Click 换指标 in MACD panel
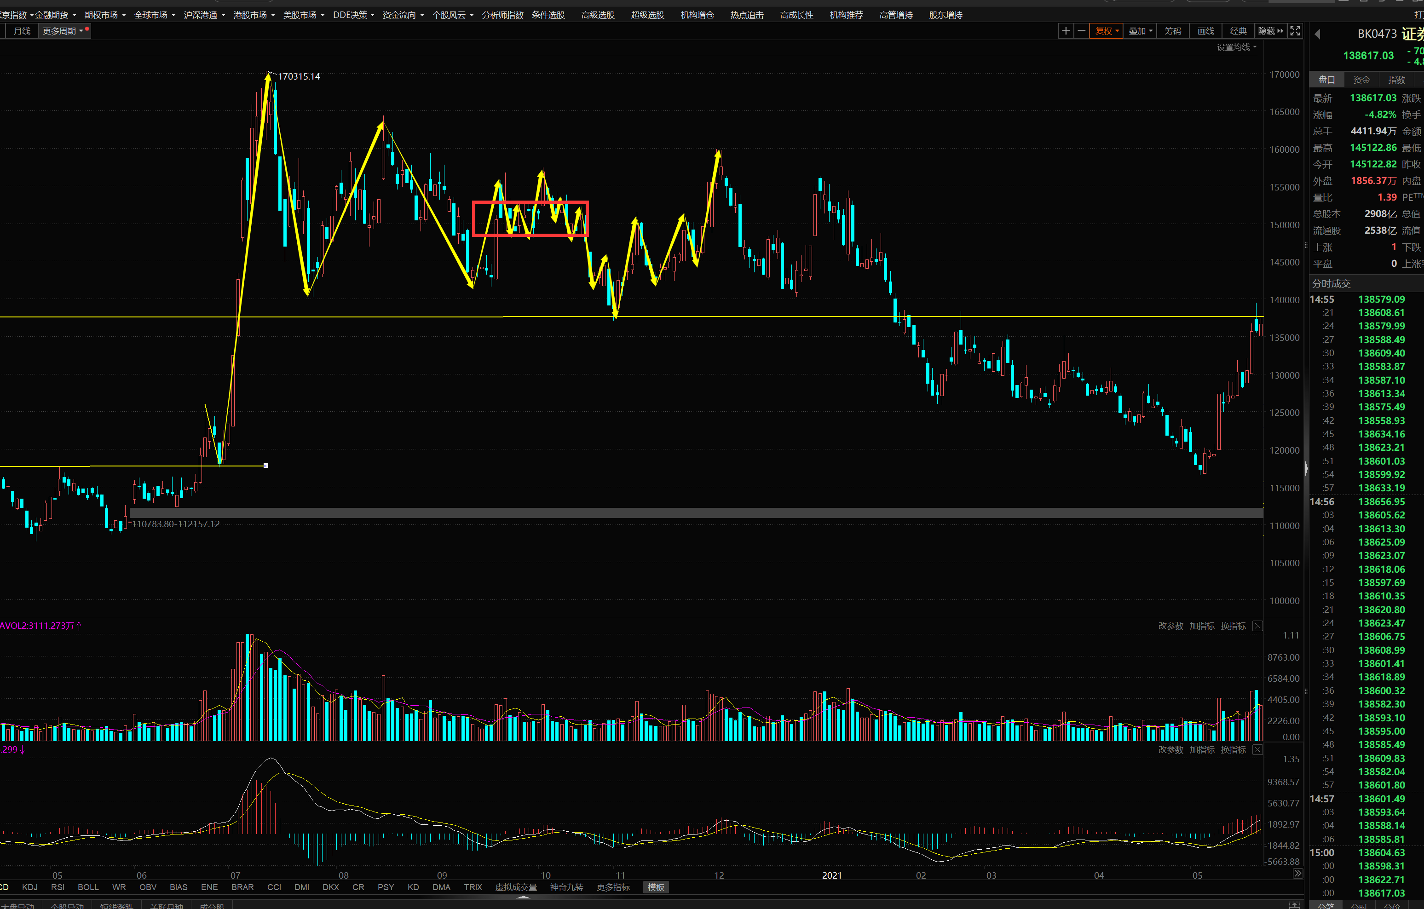The image size is (1424, 909). tap(1233, 749)
